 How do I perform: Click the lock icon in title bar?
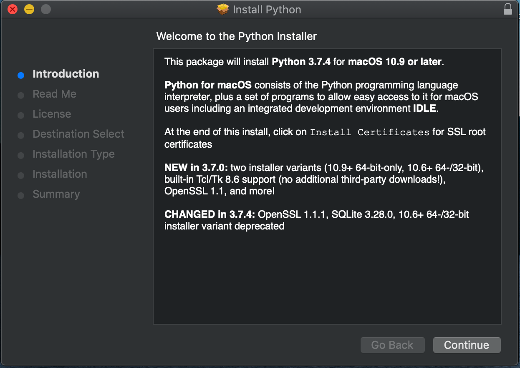pos(507,9)
